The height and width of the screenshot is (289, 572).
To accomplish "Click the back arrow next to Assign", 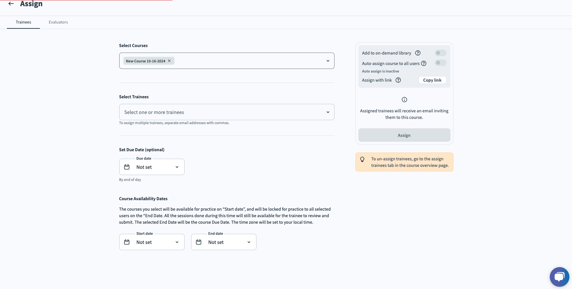I will click(11, 4).
